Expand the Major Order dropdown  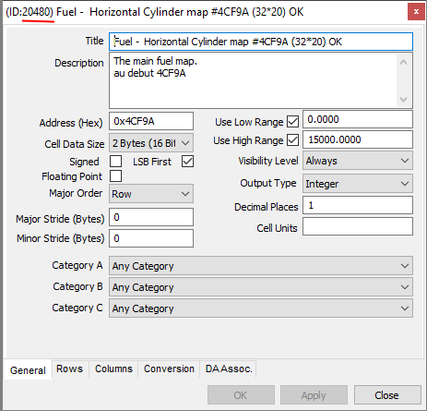point(151,194)
